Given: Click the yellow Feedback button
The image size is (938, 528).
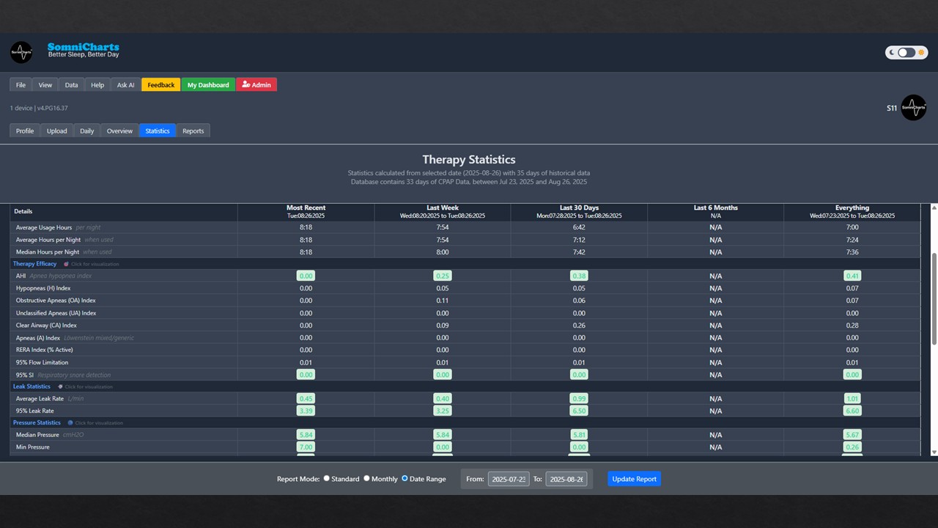Looking at the screenshot, I should (x=160, y=85).
